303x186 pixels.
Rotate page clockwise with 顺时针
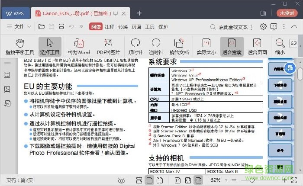pos(136,46)
